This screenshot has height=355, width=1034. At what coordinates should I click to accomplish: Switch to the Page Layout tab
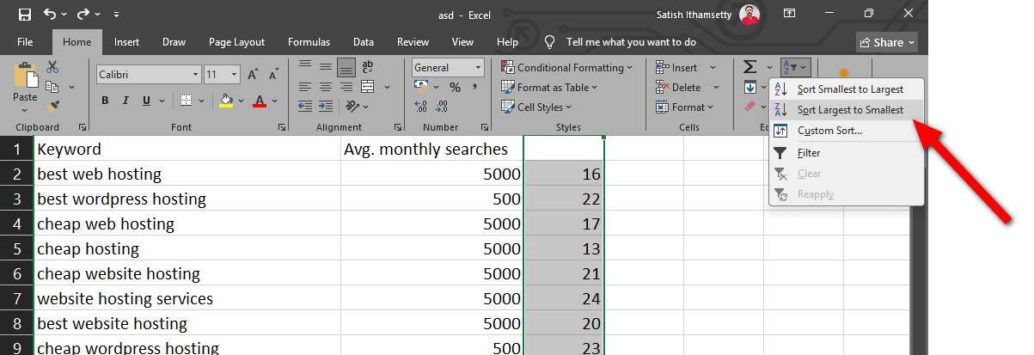(x=236, y=42)
